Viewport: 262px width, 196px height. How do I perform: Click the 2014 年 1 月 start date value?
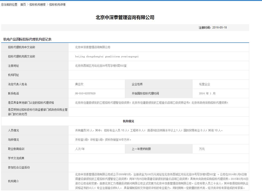pyautogui.click(x=207, y=93)
